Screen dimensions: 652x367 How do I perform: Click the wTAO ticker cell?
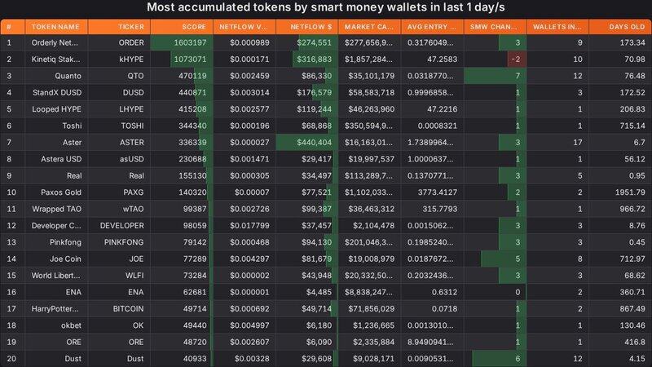tap(119, 209)
